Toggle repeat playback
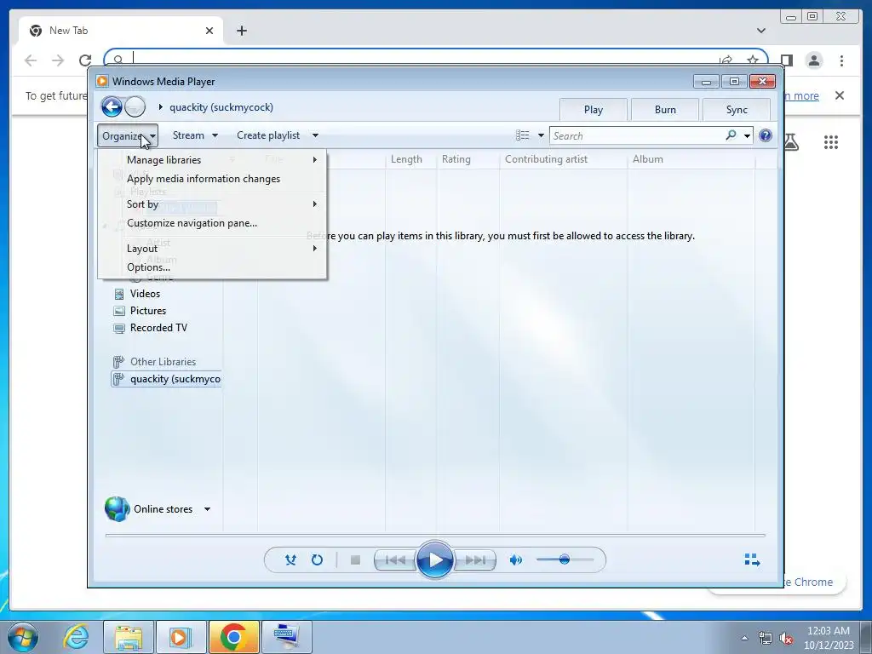The image size is (872, 654). click(x=317, y=560)
